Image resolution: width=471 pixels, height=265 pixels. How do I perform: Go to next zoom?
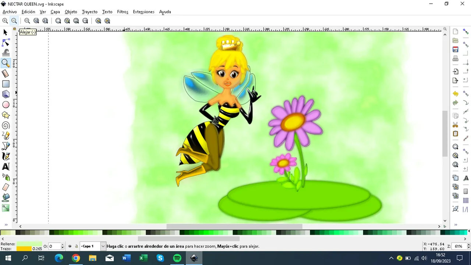(107, 21)
